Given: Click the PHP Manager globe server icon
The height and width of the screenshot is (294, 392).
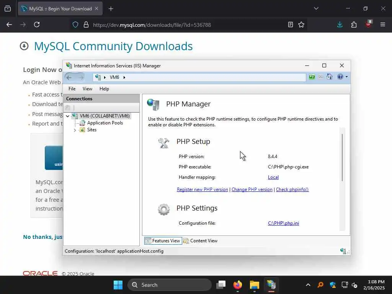Looking at the screenshot, I should (153, 105).
